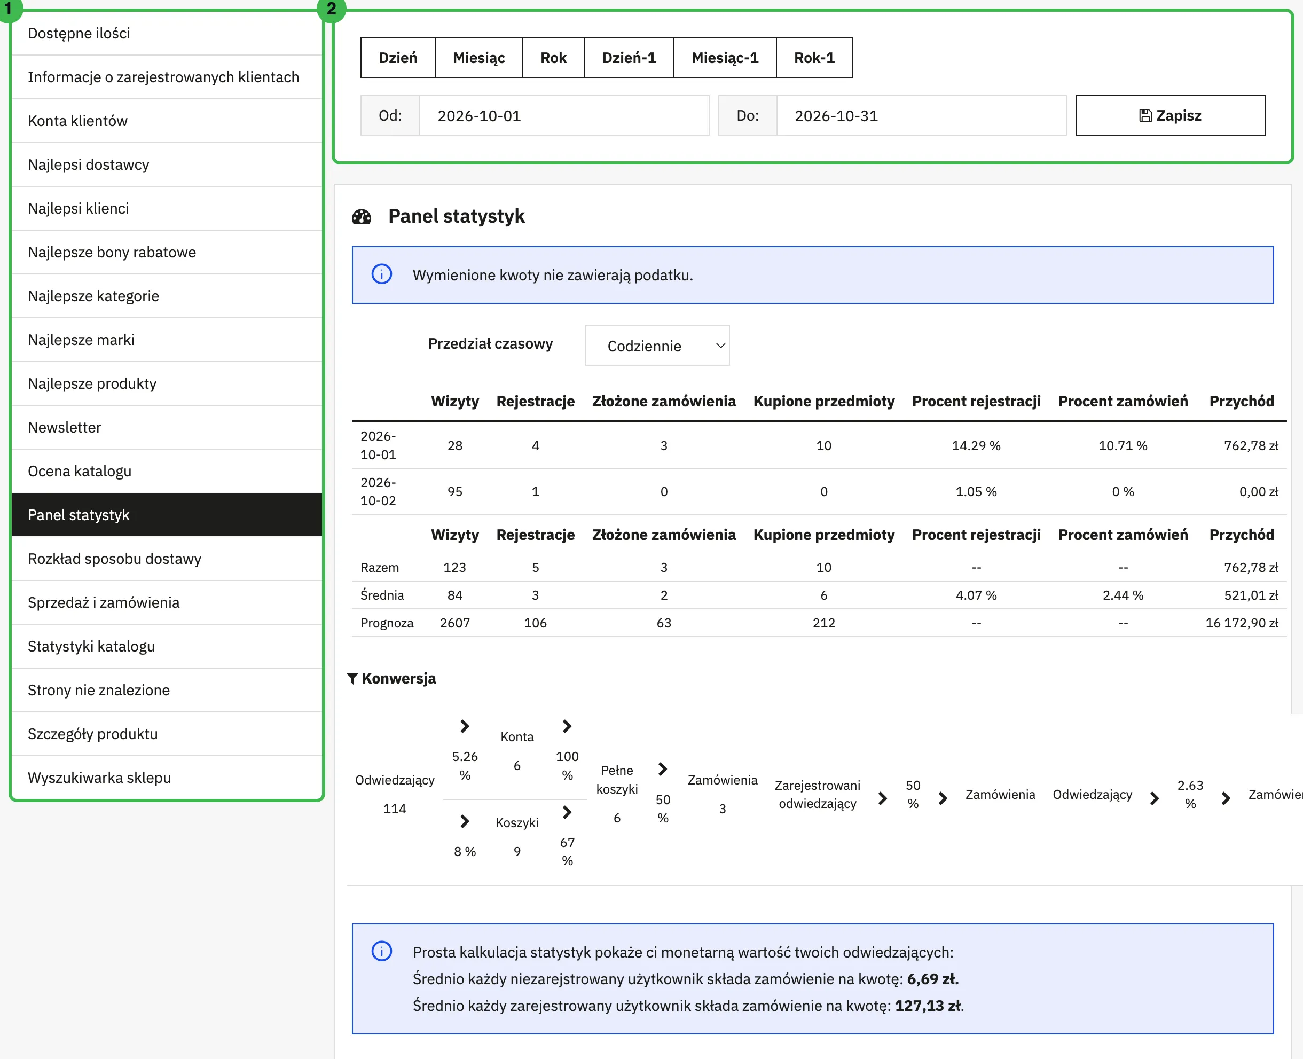Image resolution: width=1303 pixels, height=1059 pixels.
Task: Select the Rok date range tab
Action: click(553, 58)
